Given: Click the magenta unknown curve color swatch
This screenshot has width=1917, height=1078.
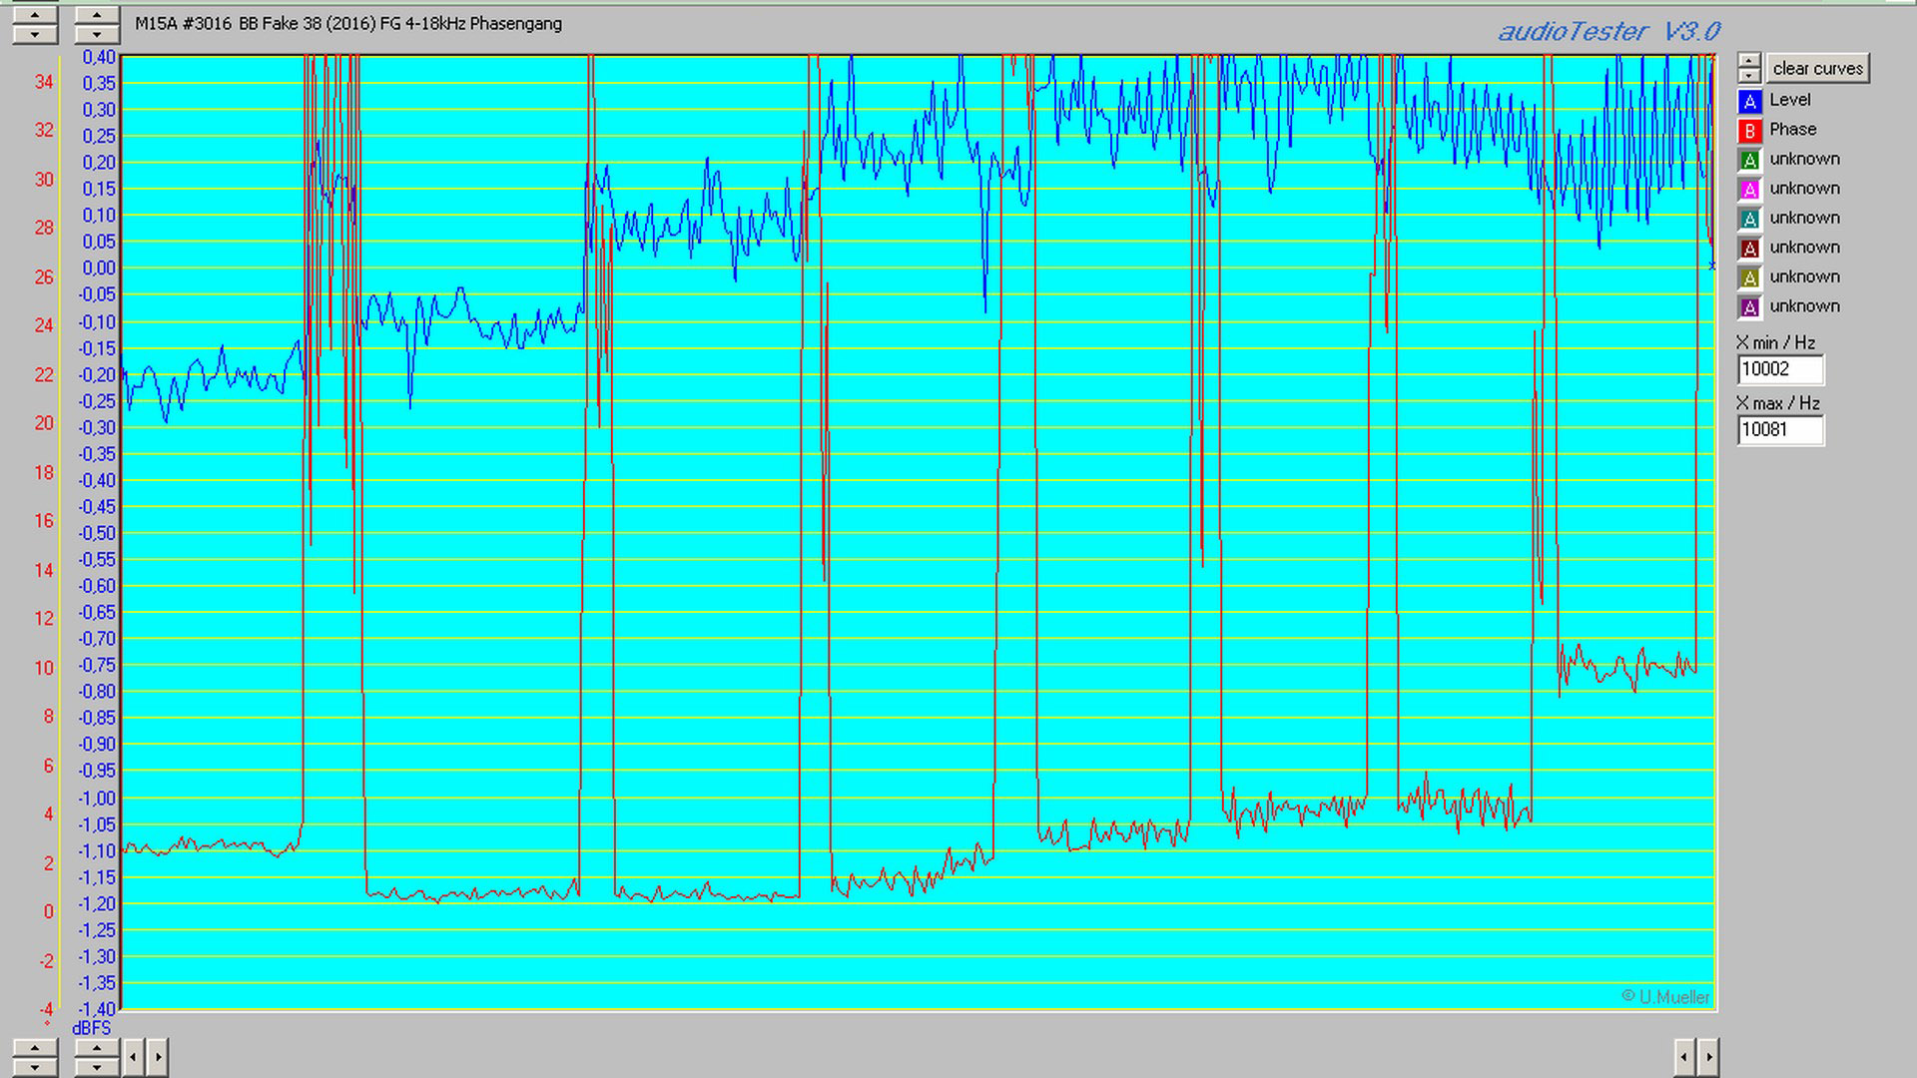Looking at the screenshot, I should [x=1749, y=190].
